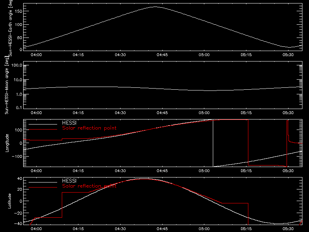Click the -20 tick on Latitude axis
The image size is (309, 232).
point(18,213)
